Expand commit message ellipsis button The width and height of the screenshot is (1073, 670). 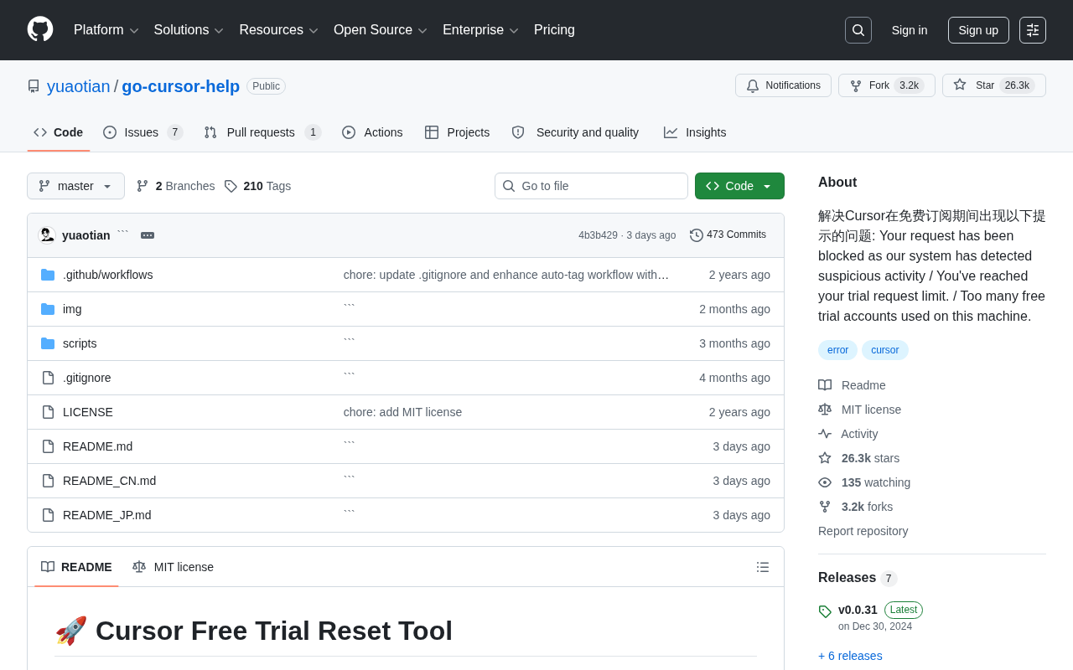tap(148, 235)
